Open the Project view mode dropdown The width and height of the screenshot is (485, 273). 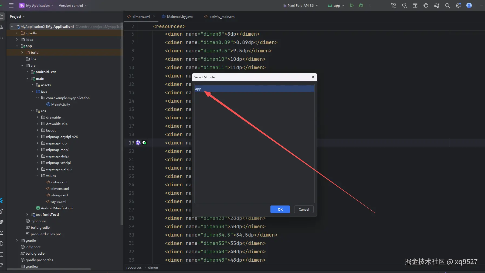click(x=18, y=16)
